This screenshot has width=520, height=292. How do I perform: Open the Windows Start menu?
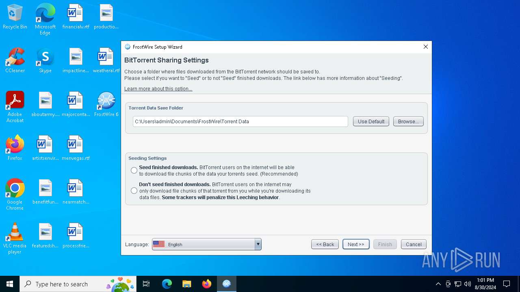[10, 284]
